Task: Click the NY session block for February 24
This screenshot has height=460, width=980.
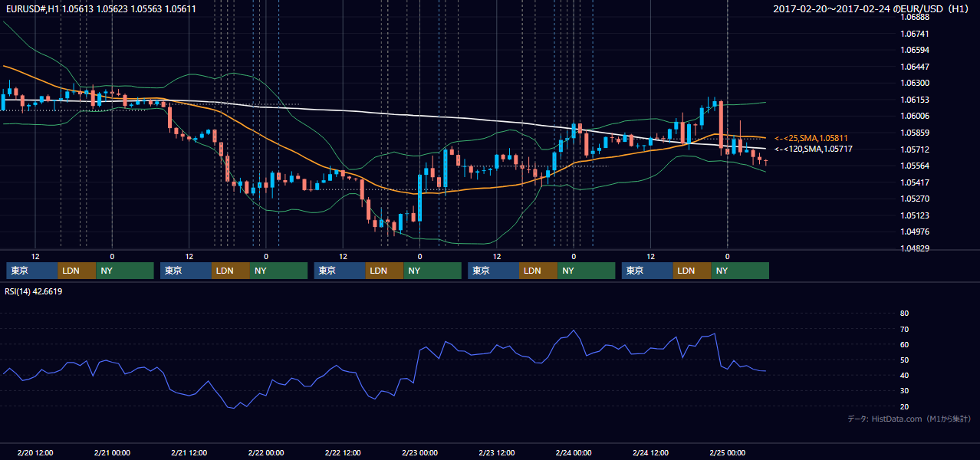Action: 740,271
